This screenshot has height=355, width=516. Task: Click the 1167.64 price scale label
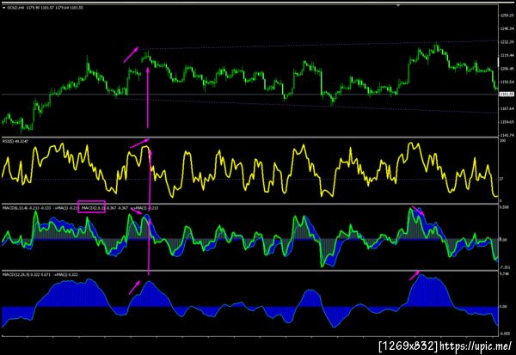pyautogui.click(x=507, y=108)
